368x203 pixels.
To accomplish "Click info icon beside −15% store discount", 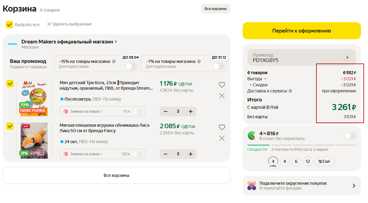I will tap(114, 61).
